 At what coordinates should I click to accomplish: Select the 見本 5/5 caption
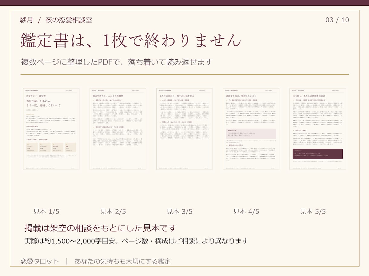coord(313,211)
